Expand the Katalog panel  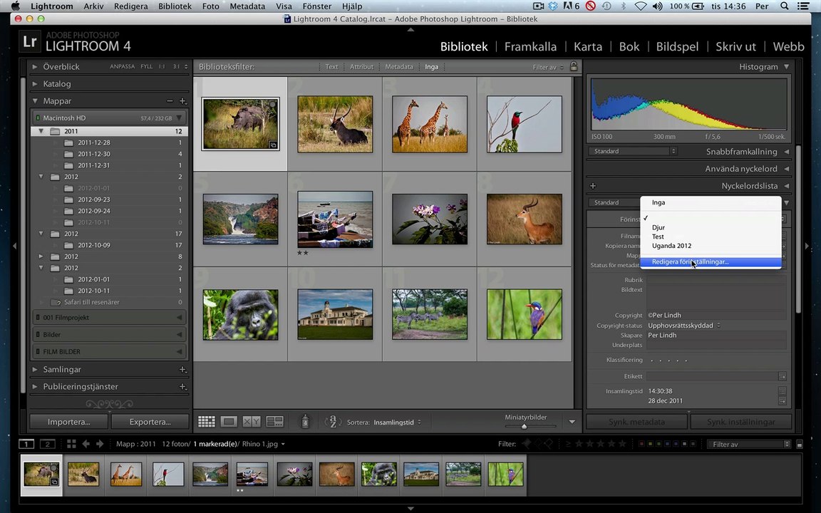tap(34, 84)
